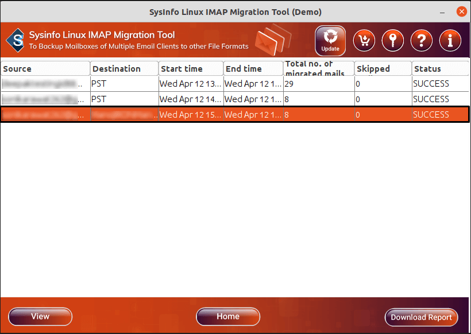Click start time 'Wed Apr 12 15...'
The image size is (471, 334).
[x=191, y=115]
